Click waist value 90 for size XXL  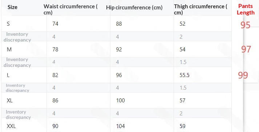pyautogui.click(x=55, y=126)
